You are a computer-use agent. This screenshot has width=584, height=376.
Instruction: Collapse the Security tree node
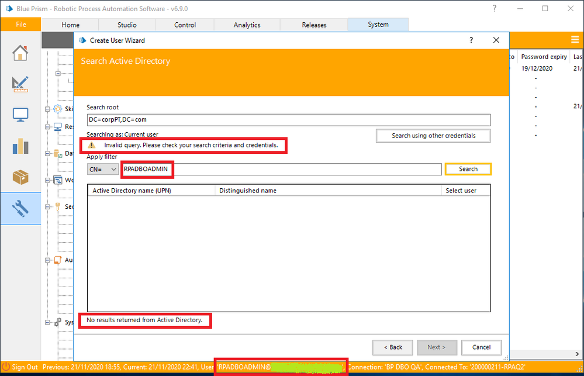tap(48, 207)
